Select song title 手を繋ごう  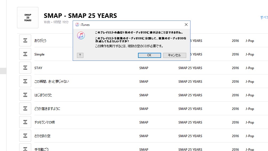(42, 149)
